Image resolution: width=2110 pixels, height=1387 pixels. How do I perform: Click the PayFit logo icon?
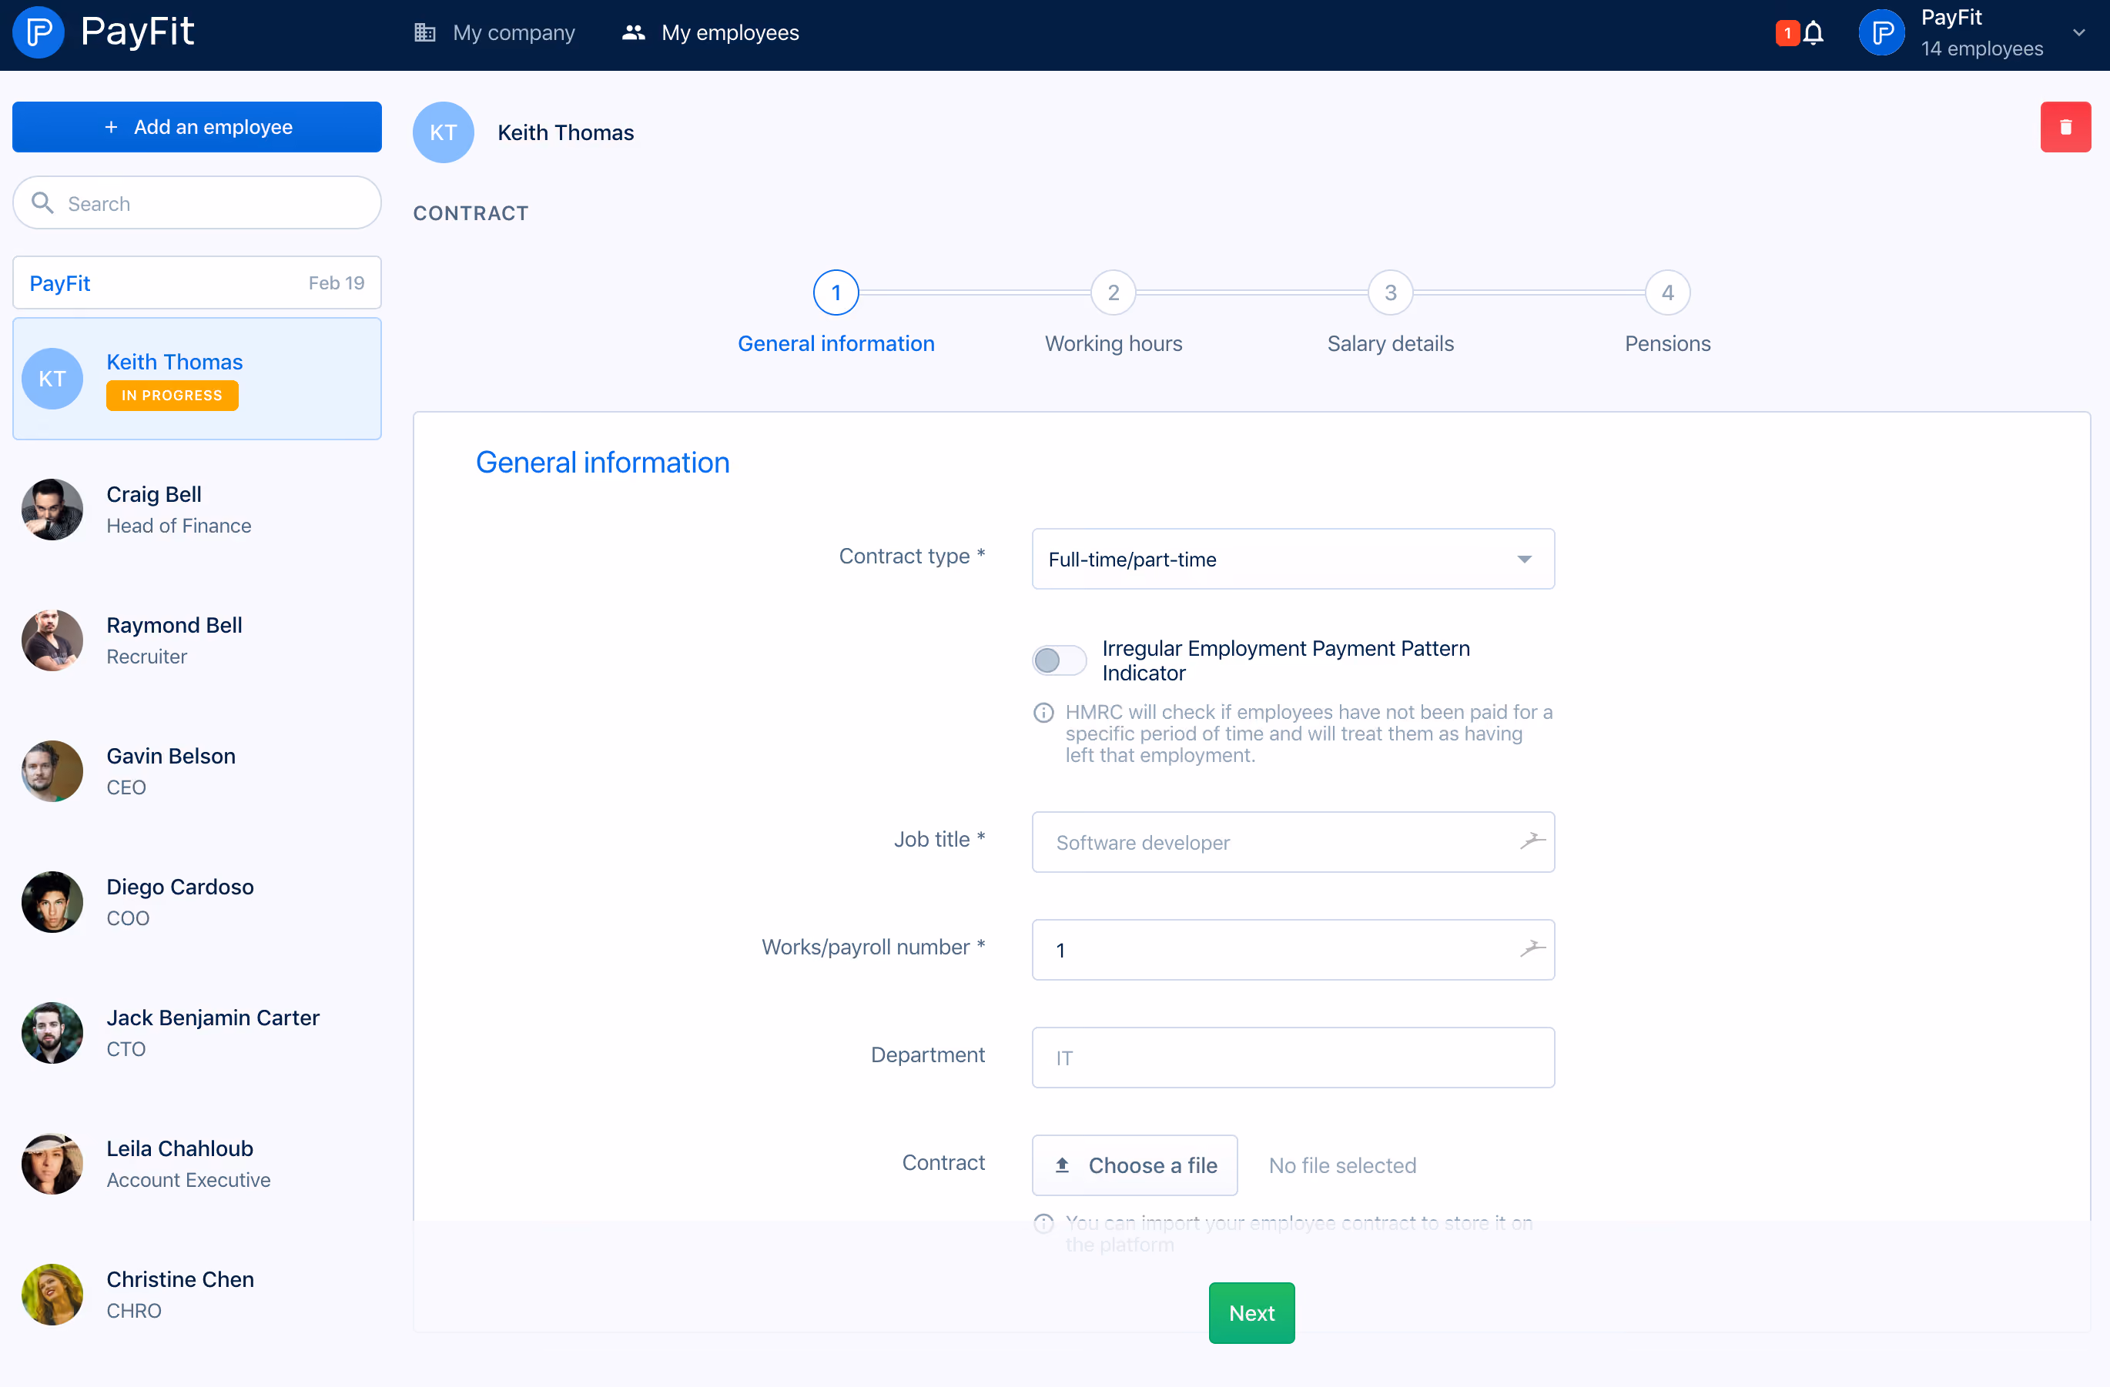point(39,33)
